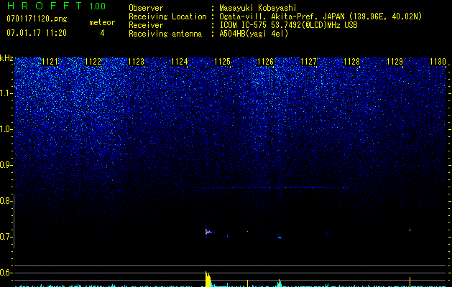Click the Receiver label
This screenshot has width=452, height=287.
(146, 25)
